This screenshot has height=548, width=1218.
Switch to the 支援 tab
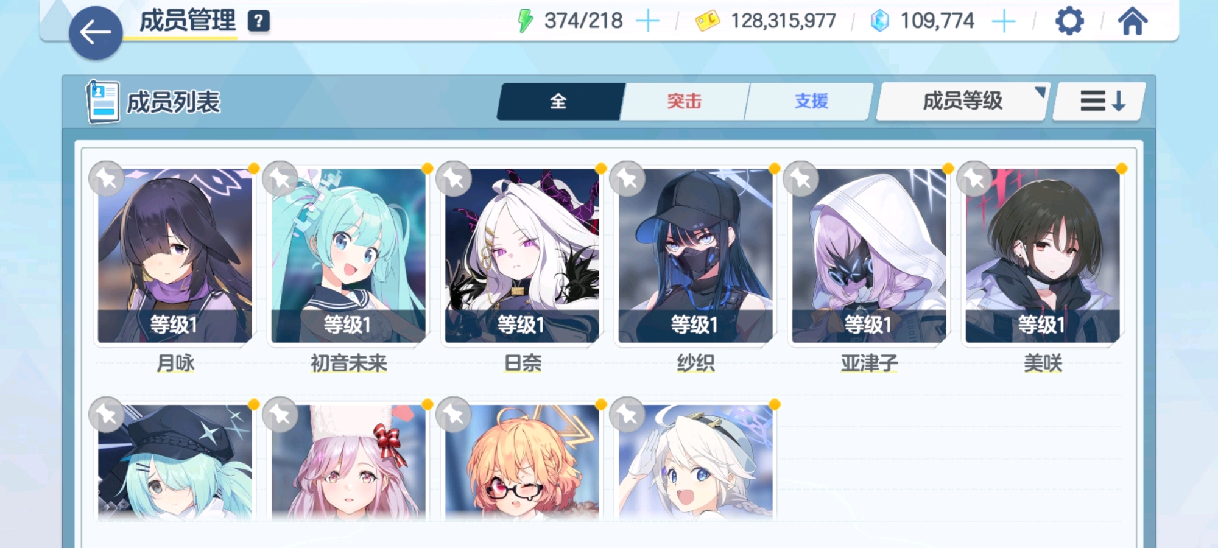click(x=811, y=101)
